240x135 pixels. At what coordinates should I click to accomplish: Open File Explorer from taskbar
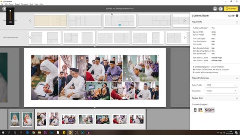(x=39, y=132)
